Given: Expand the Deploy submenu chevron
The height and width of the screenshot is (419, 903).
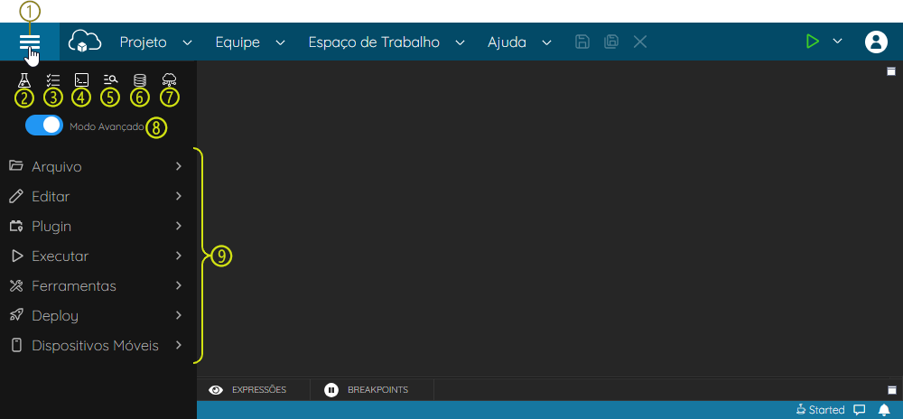Looking at the screenshot, I should tap(179, 315).
